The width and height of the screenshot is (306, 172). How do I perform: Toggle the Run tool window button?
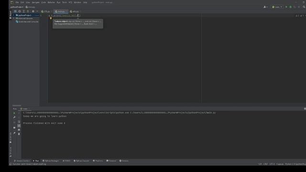(36, 161)
